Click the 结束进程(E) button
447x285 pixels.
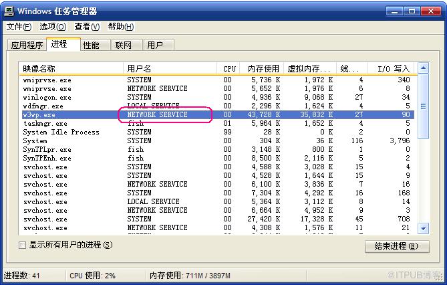pos(396,246)
